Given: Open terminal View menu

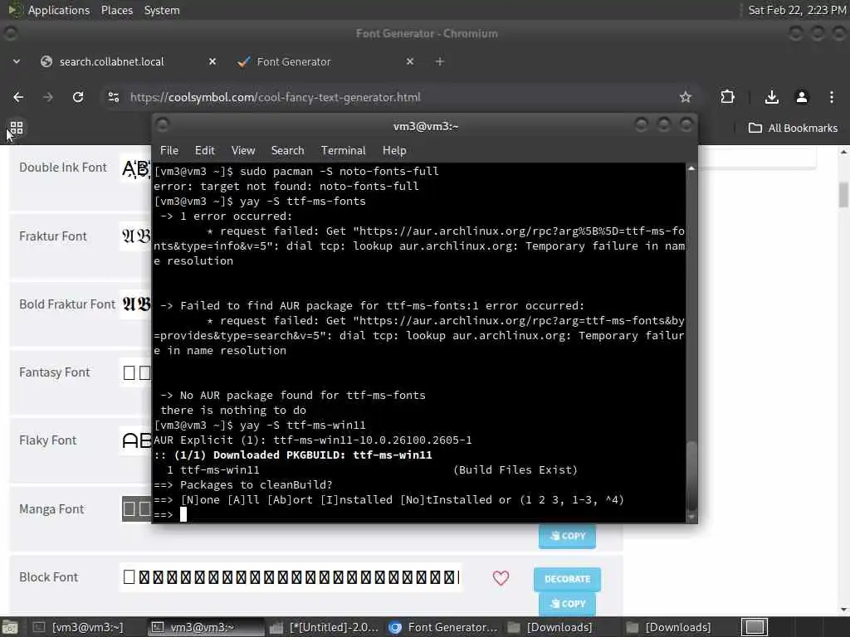Looking at the screenshot, I should click(243, 151).
